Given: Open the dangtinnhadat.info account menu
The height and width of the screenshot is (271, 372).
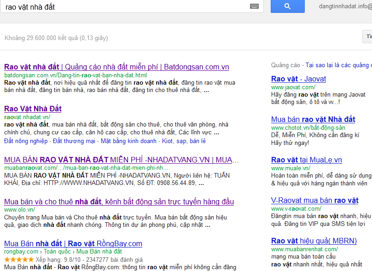Looking at the screenshot, I should click(345, 6).
